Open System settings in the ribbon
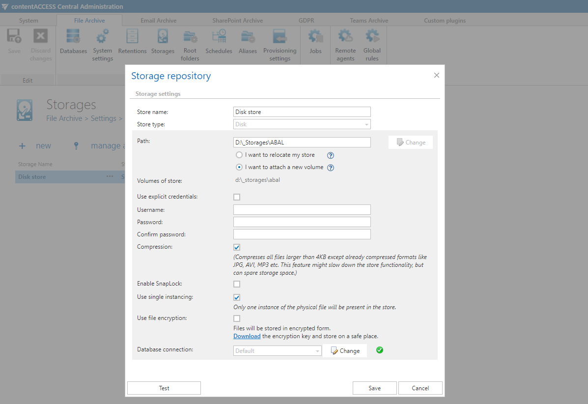 [102, 45]
